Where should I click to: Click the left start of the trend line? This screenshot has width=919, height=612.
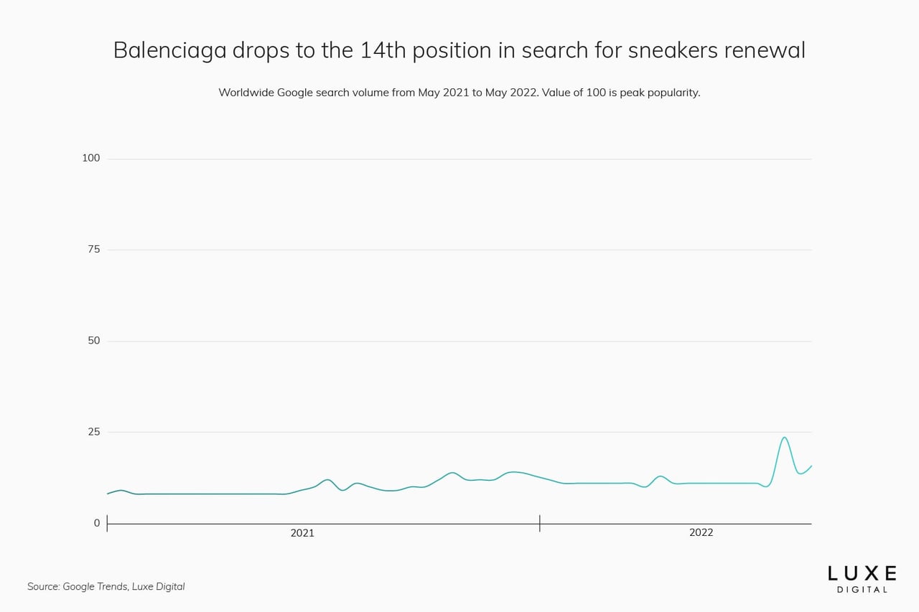click(108, 494)
